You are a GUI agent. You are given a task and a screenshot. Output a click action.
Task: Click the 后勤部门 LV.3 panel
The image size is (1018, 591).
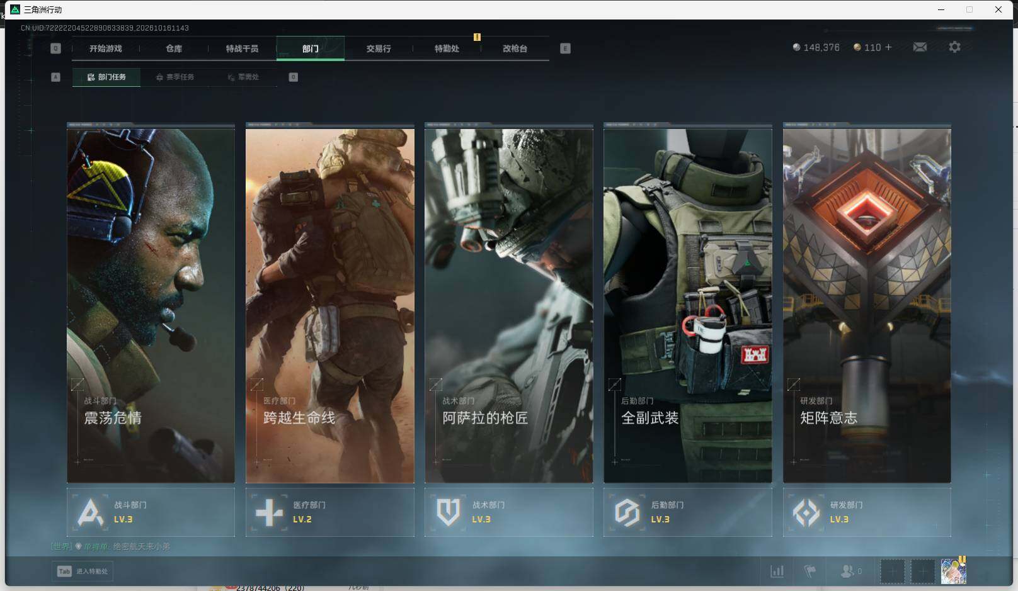688,512
